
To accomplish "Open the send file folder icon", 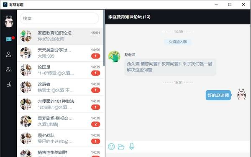I will point(121,147).
